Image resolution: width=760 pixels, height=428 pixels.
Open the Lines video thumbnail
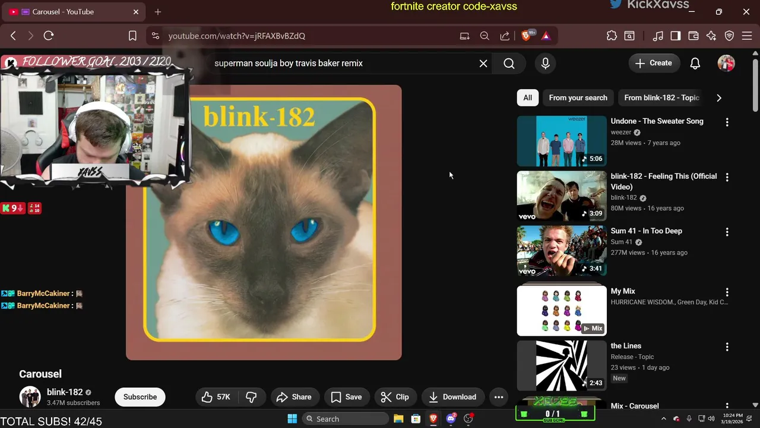pos(562,366)
